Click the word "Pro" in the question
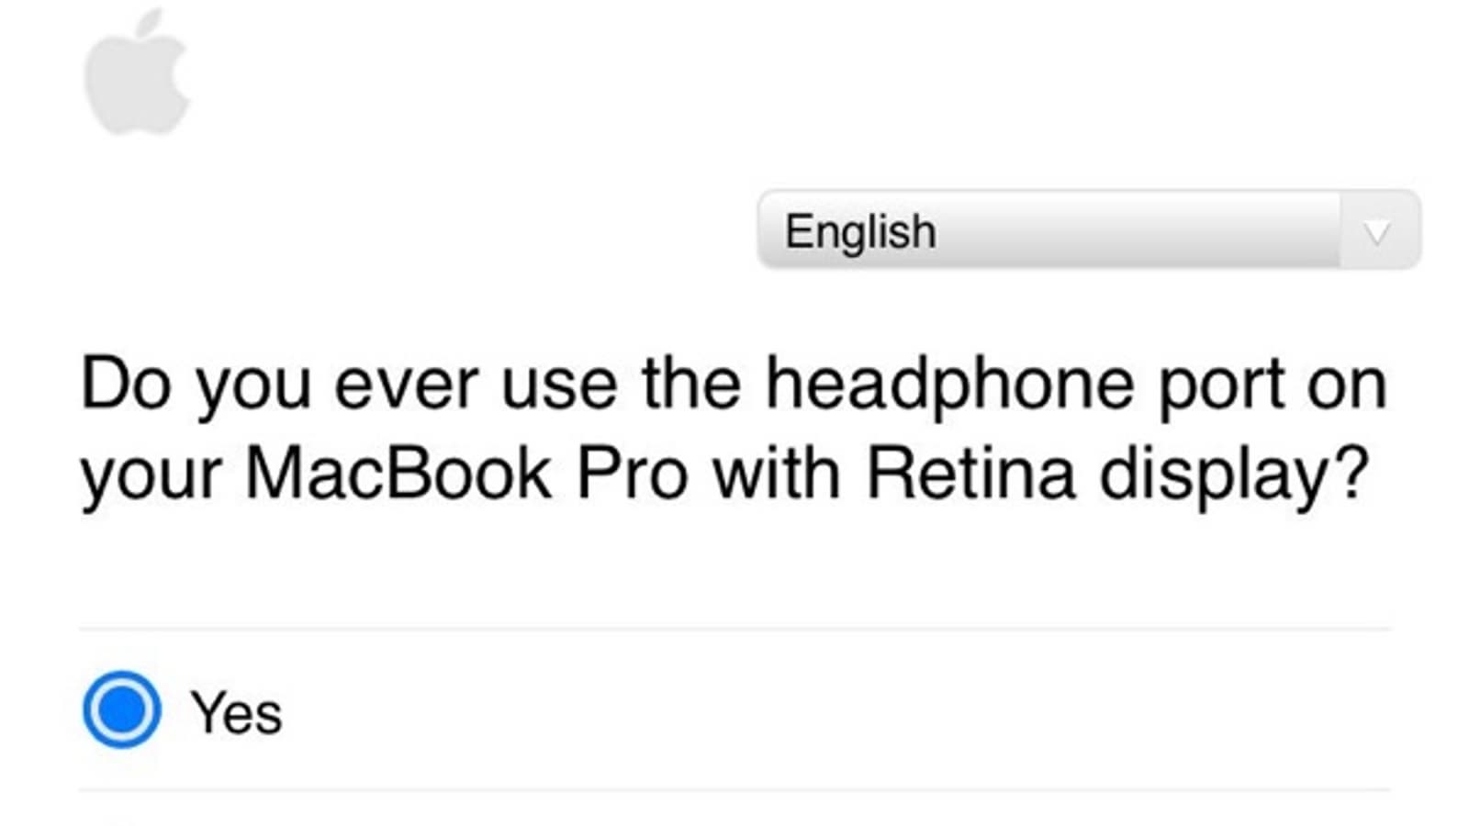The height and width of the screenshot is (826, 1469). click(632, 474)
